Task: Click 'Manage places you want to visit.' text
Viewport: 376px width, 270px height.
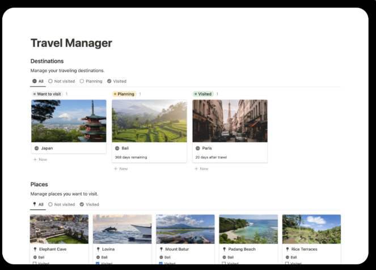Action: (x=64, y=194)
